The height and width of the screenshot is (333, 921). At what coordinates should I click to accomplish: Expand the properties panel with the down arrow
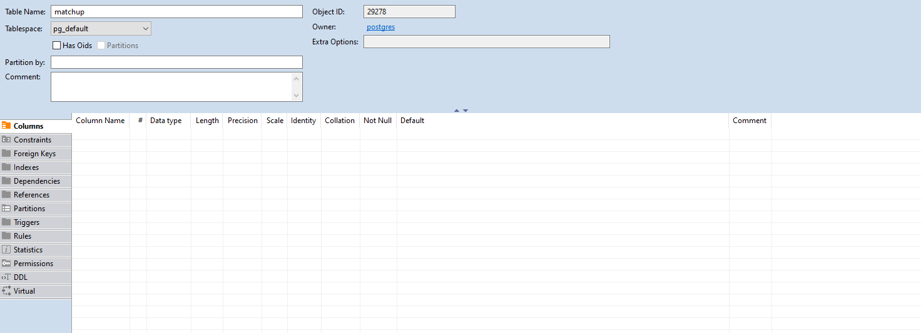[x=466, y=111]
